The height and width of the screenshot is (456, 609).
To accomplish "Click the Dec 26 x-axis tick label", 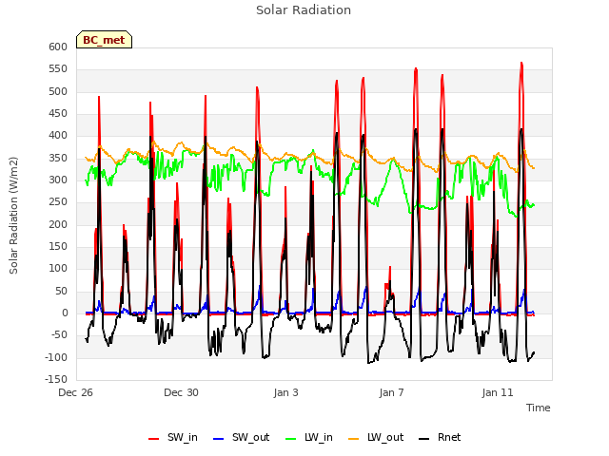I will tap(76, 392).
